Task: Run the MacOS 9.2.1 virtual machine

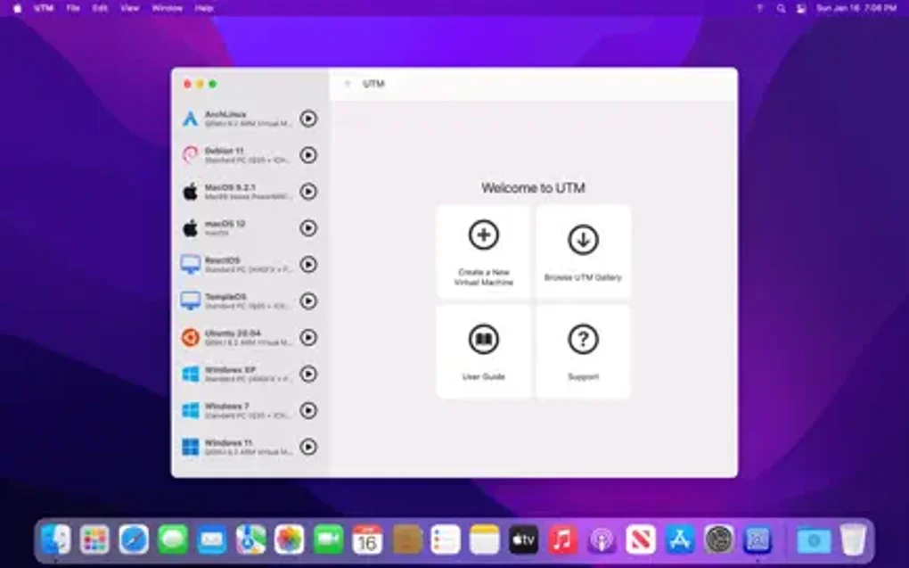Action: coord(308,192)
